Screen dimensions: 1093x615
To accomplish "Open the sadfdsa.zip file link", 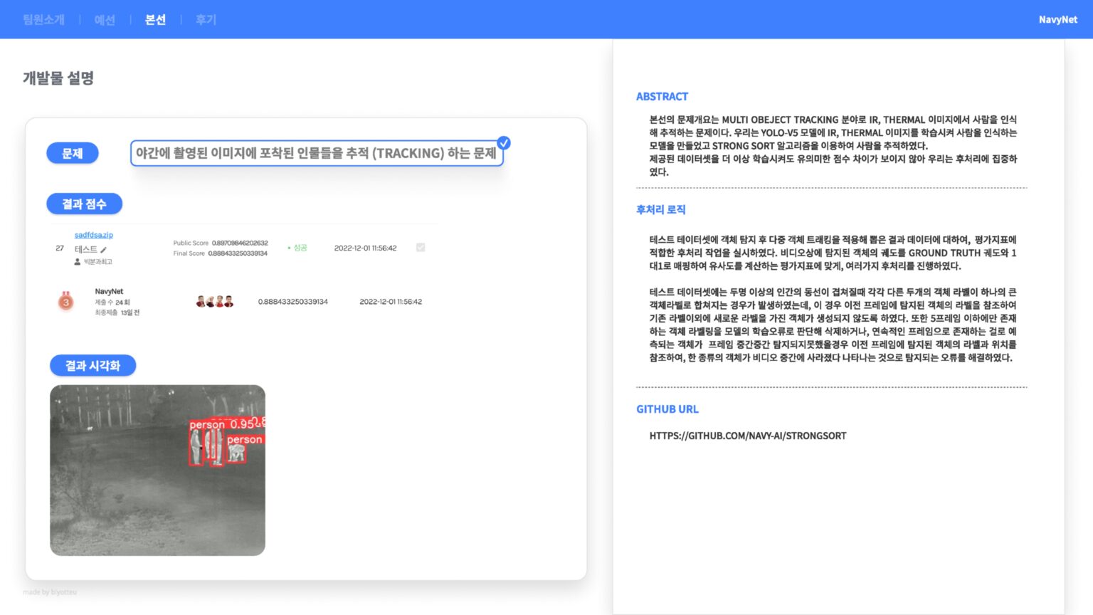I will pyautogui.click(x=94, y=235).
